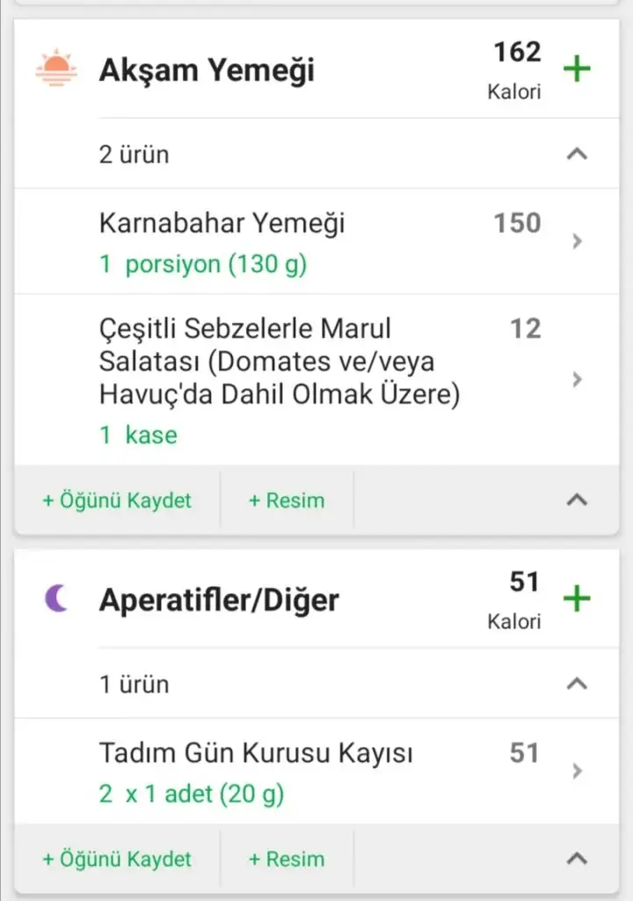633x901 pixels.
Task: Open Tadım Gün Kurusu Kayısı arrow
Action: click(577, 772)
